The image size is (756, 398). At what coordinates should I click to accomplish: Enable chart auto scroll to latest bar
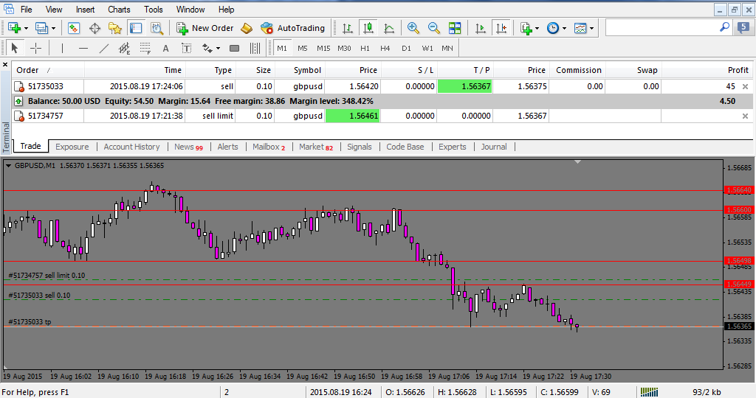point(481,28)
